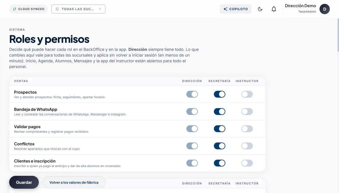The height and width of the screenshot is (193, 339).
Task: Open the Copiloto assistant
Action: [235, 9]
